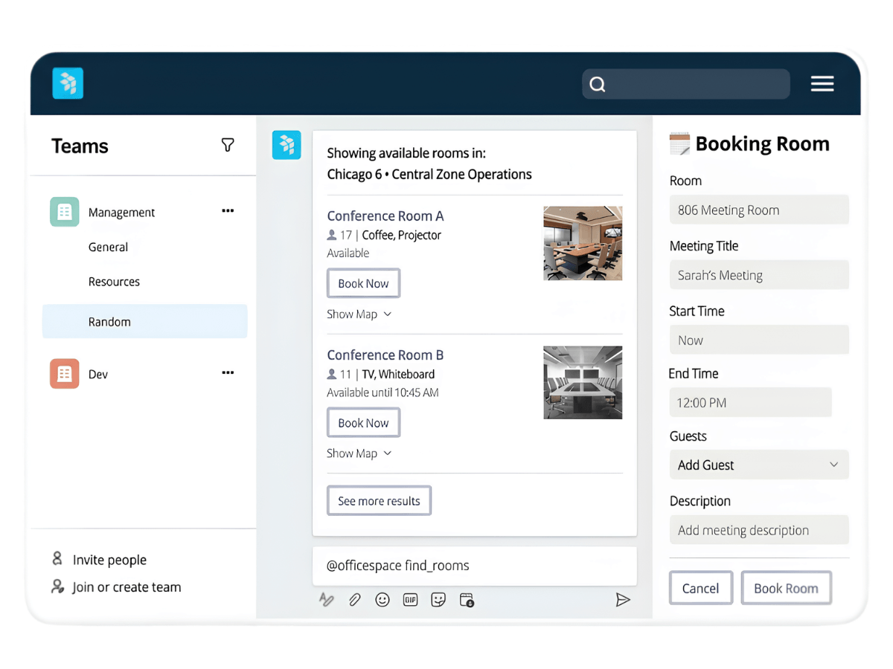The image size is (893, 669).
Task: Click the End Time field showing 12:00 PM
Action: [x=750, y=402]
